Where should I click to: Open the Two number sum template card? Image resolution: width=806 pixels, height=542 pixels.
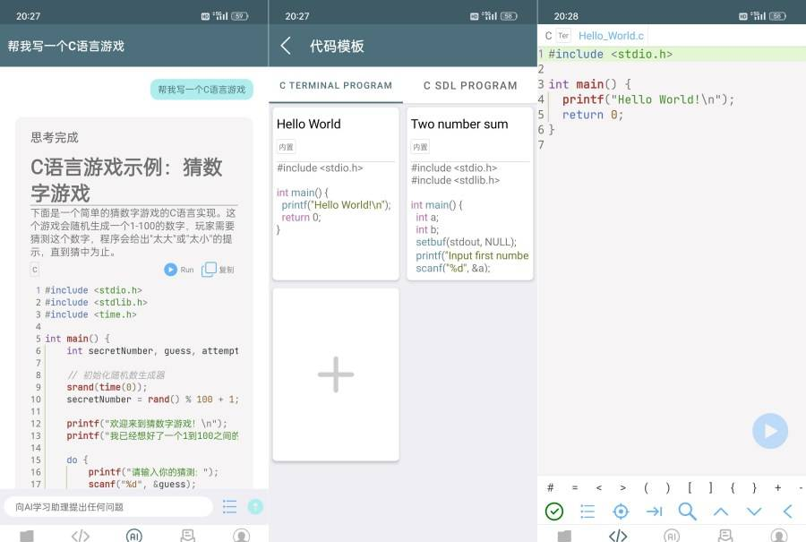pos(470,194)
